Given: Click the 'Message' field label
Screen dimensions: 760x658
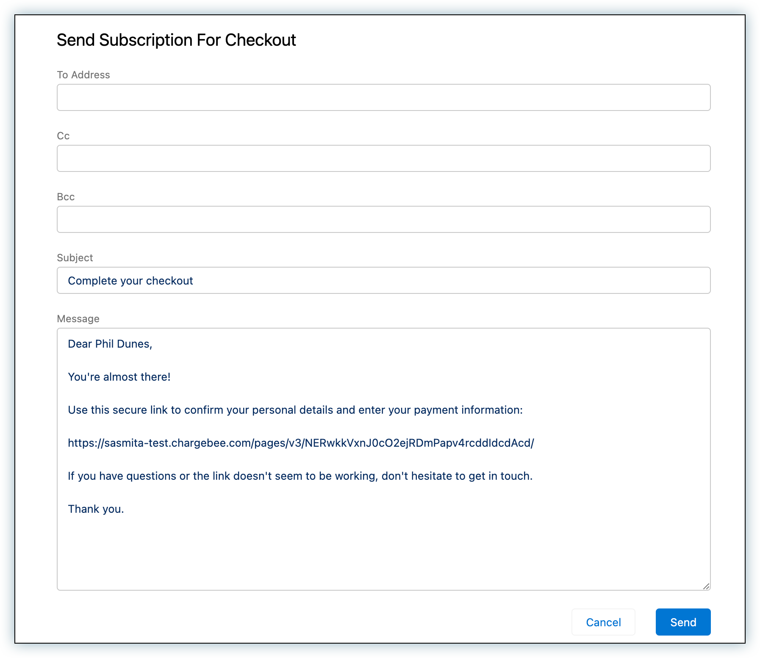Looking at the screenshot, I should tap(78, 319).
